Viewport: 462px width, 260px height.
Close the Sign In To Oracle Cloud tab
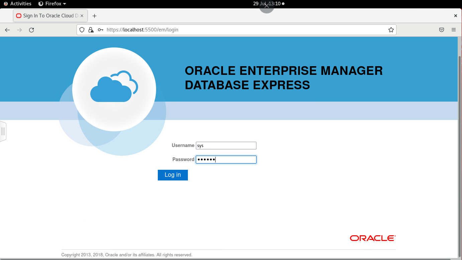click(x=82, y=16)
